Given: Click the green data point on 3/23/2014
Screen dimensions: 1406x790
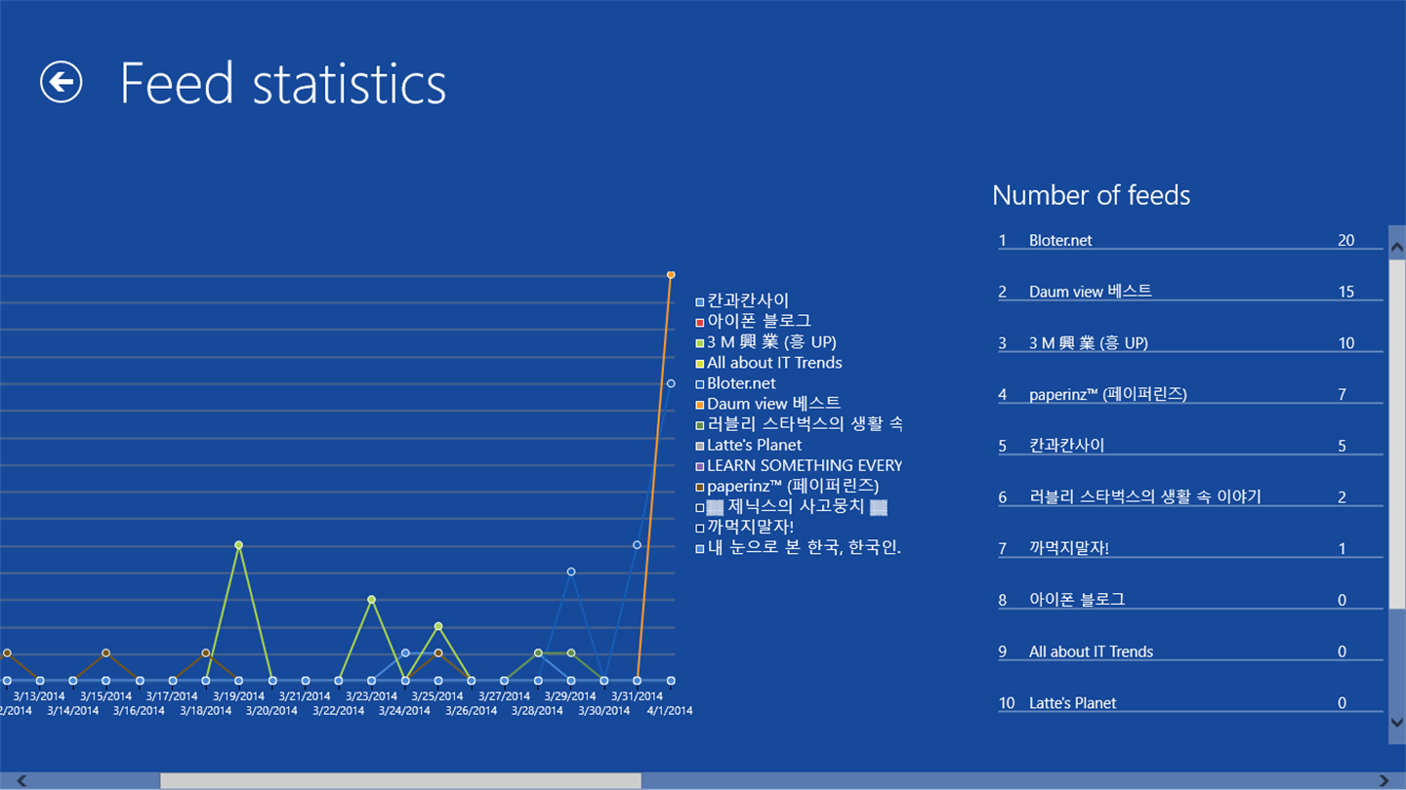Looking at the screenshot, I should pyautogui.click(x=372, y=600).
